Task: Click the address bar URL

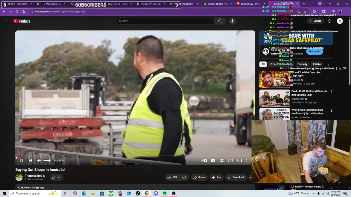Action: (x=60, y=11)
